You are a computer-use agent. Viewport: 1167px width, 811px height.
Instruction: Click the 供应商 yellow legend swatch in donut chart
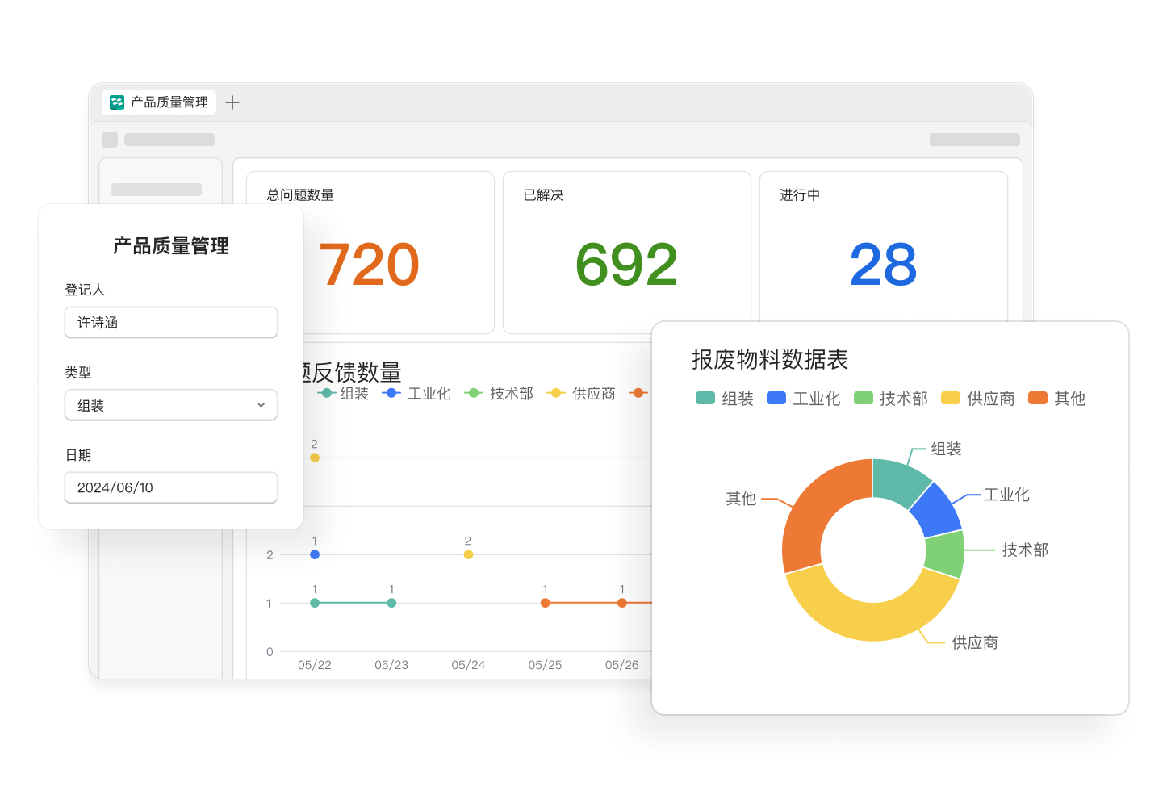(x=951, y=398)
